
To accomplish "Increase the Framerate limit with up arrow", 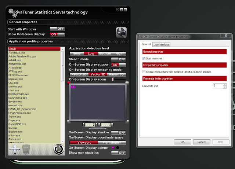I will [x=225, y=85].
